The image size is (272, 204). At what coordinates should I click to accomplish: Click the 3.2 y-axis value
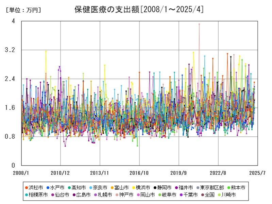[10, 50]
